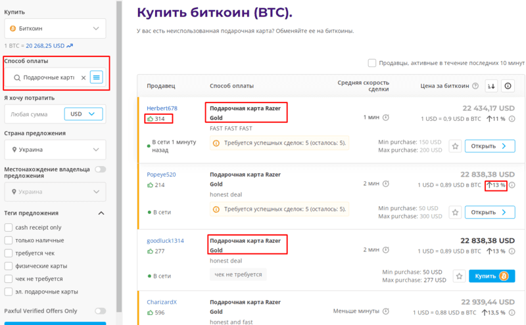Check the эл. подарочные карты tag
The height and width of the screenshot is (325, 526).
point(9,292)
